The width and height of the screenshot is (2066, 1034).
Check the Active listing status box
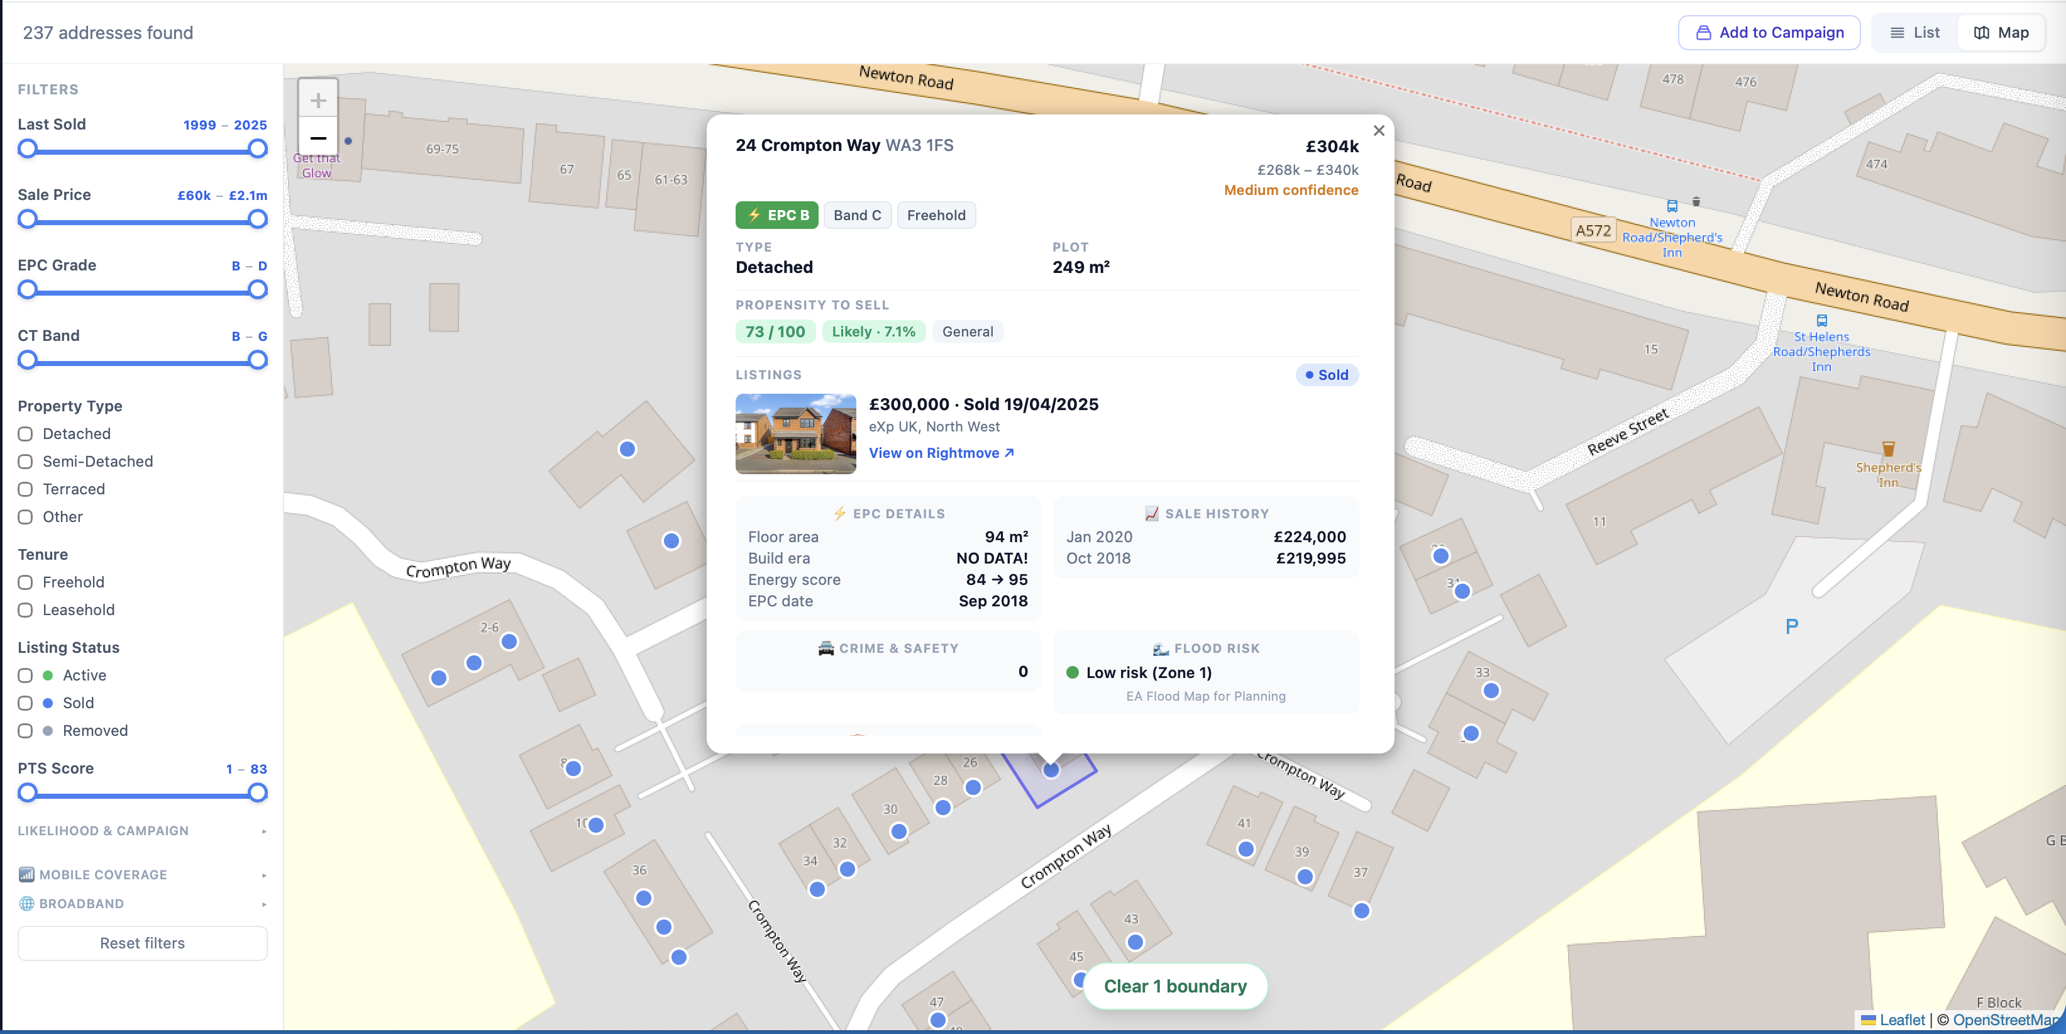pos(26,675)
